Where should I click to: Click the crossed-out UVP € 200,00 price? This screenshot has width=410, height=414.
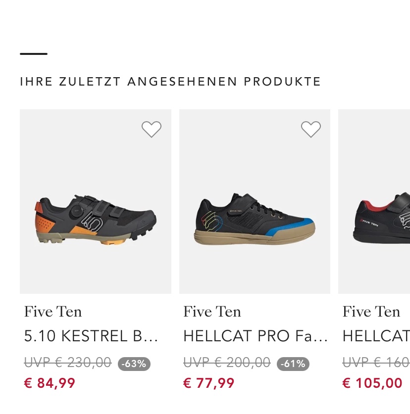coord(227,363)
